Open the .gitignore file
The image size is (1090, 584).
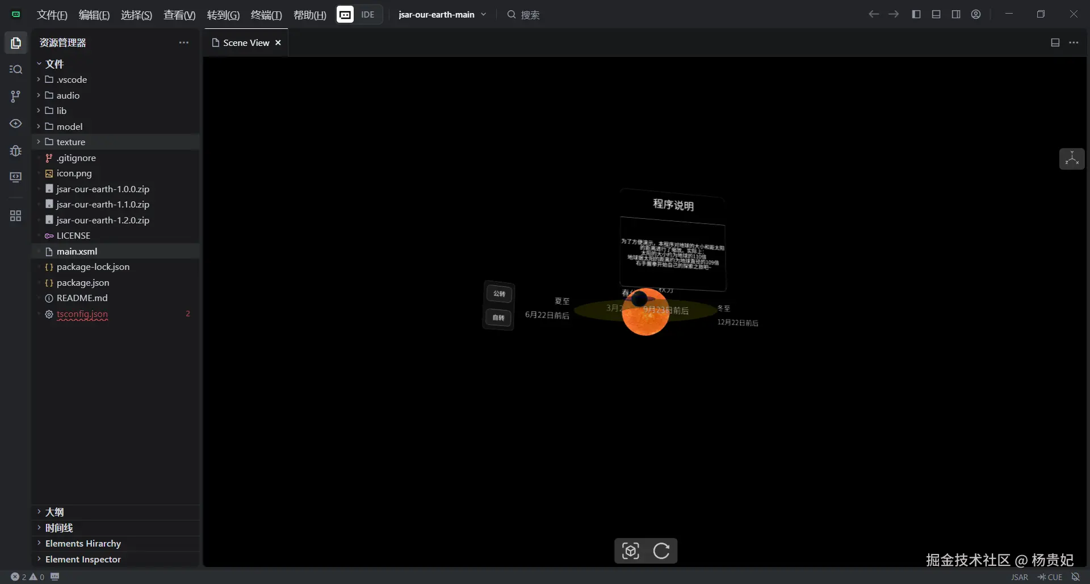click(x=115, y=158)
